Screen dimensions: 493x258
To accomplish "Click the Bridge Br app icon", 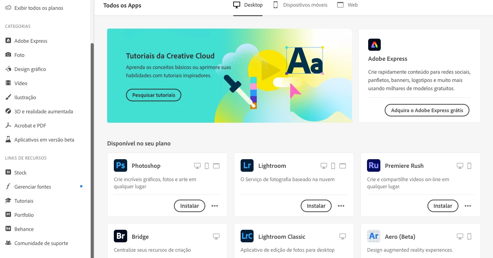I will (x=121, y=236).
